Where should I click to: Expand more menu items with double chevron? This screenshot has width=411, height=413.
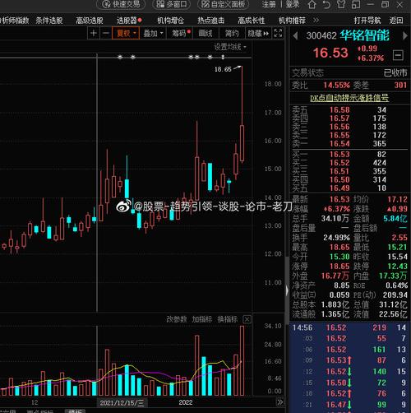(x=316, y=21)
